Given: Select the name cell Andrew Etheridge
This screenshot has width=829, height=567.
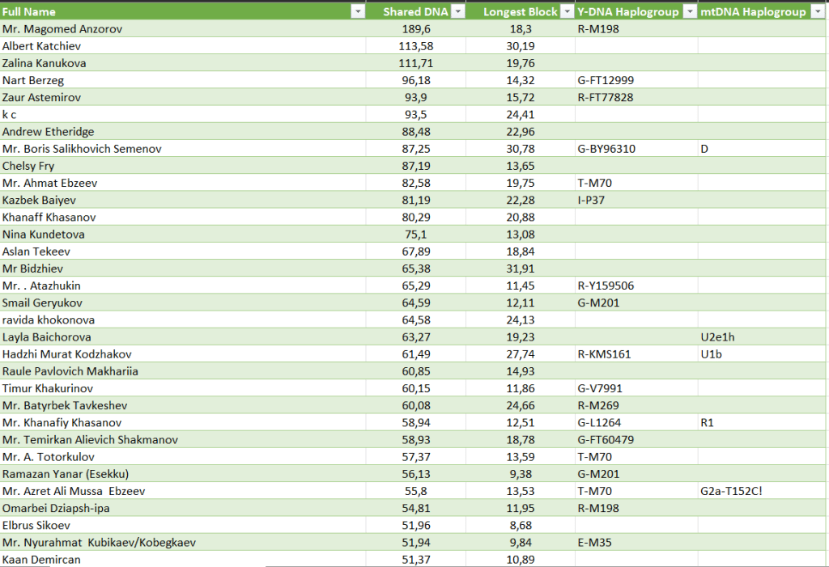Looking at the screenshot, I should coord(49,132).
